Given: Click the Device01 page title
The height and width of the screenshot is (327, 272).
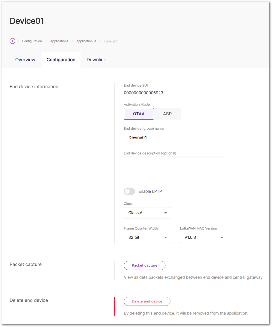Looking at the screenshot, I should (27, 21).
